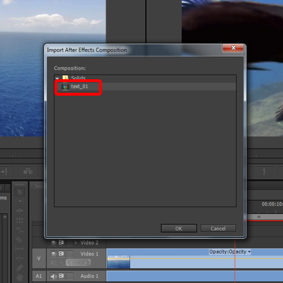The width and height of the screenshot is (283, 283).
Task: Click the ocean clip thumbnail on Video 1
Action: [119, 262]
